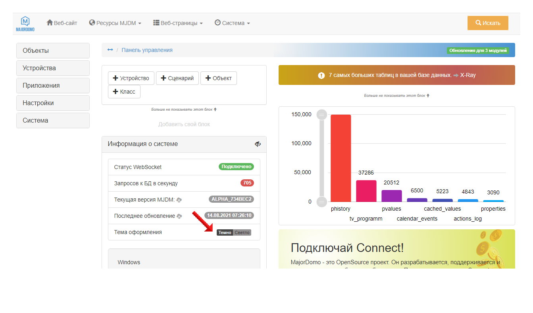This screenshot has width=533, height=313.
Task: Click the Искать search button
Action: 488,23
